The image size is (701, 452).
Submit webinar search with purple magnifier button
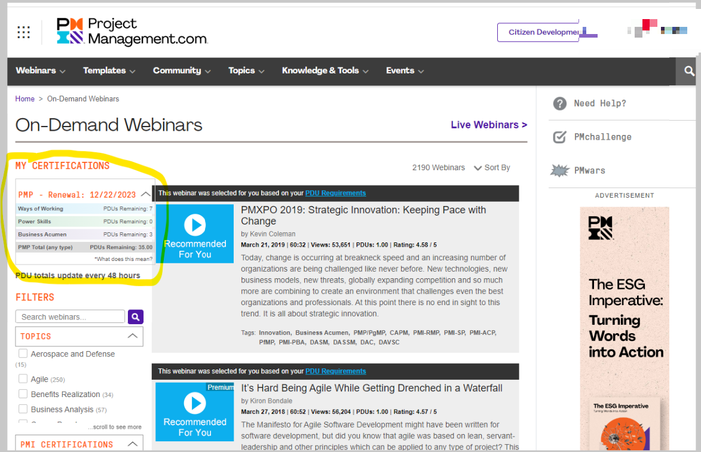click(136, 316)
